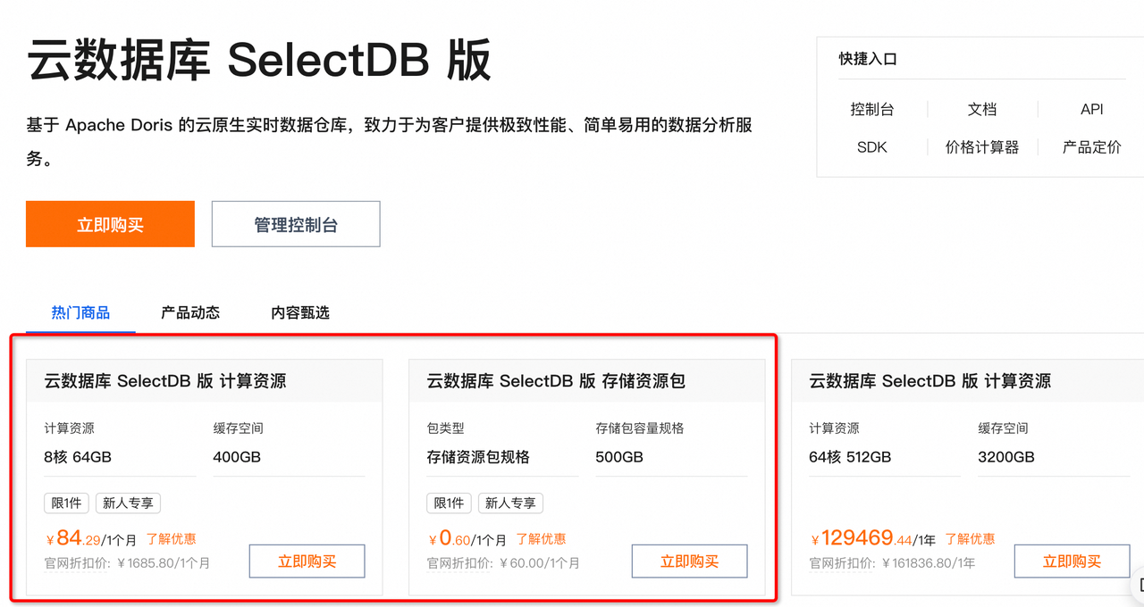Open the API quick entry link

(x=1091, y=108)
